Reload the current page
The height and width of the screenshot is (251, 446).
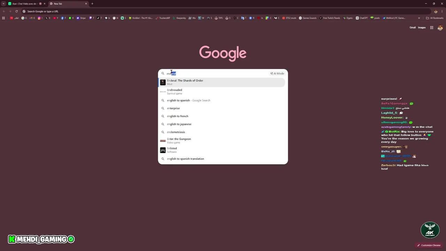[16, 11]
